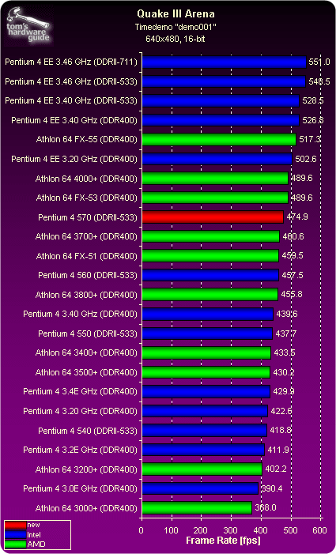Click the red 'new' legend swatch
The height and width of the screenshot is (554, 336).
pyautogui.click(x=15, y=526)
